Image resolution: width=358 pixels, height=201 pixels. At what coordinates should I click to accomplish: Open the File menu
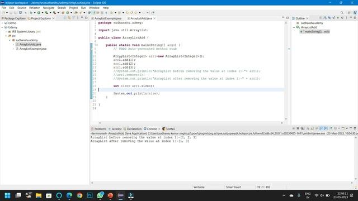(4, 8)
